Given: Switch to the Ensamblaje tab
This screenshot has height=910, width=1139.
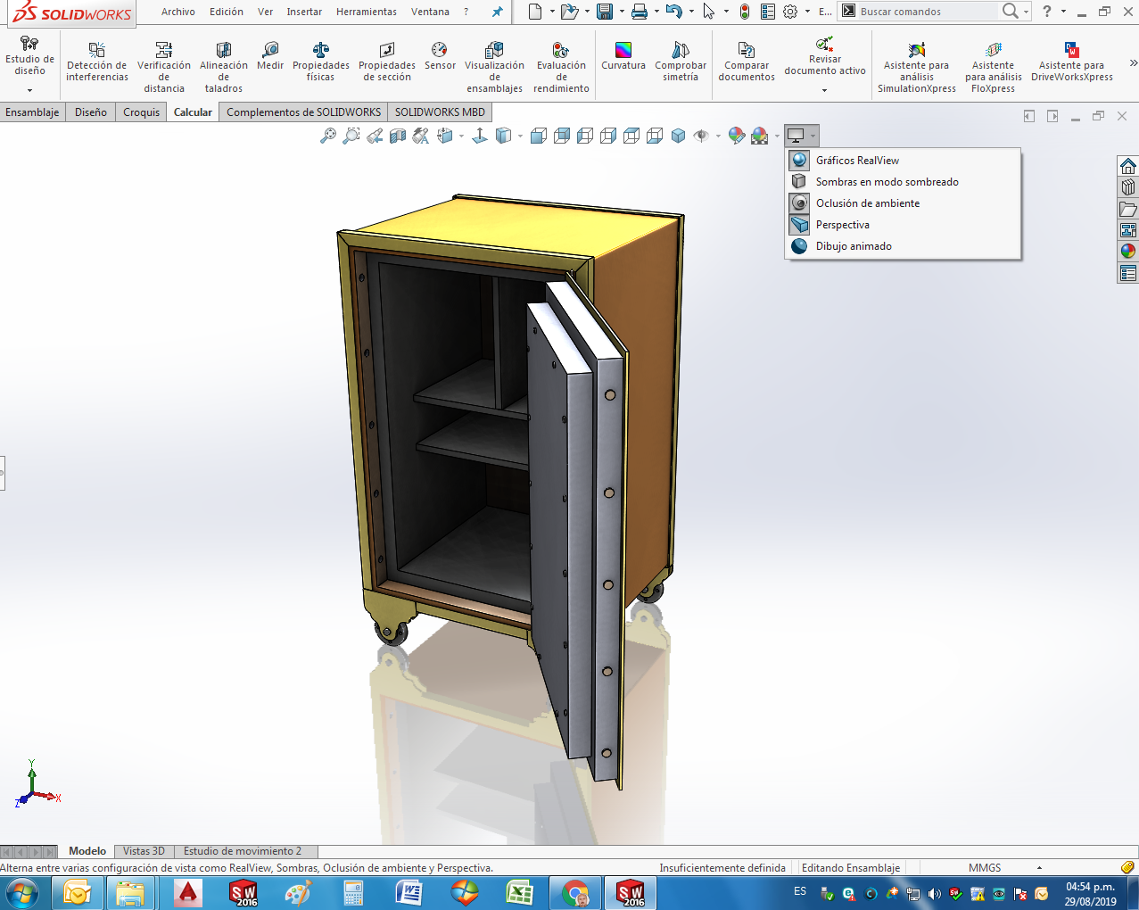Looking at the screenshot, I should point(32,112).
